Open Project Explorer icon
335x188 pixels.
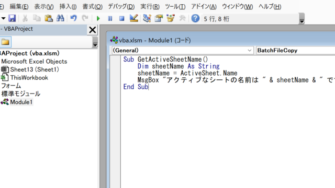(147, 18)
